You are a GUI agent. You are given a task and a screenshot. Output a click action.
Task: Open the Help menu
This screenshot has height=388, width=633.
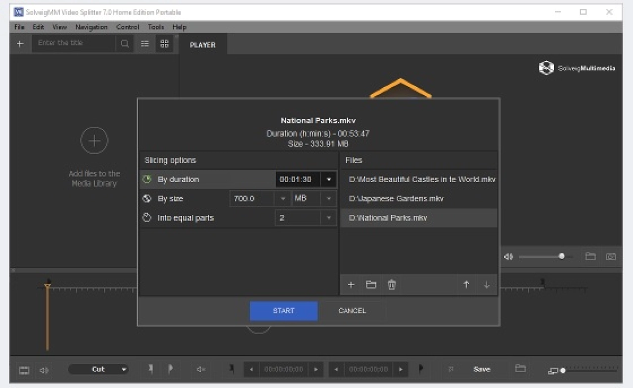tap(180, 27)
